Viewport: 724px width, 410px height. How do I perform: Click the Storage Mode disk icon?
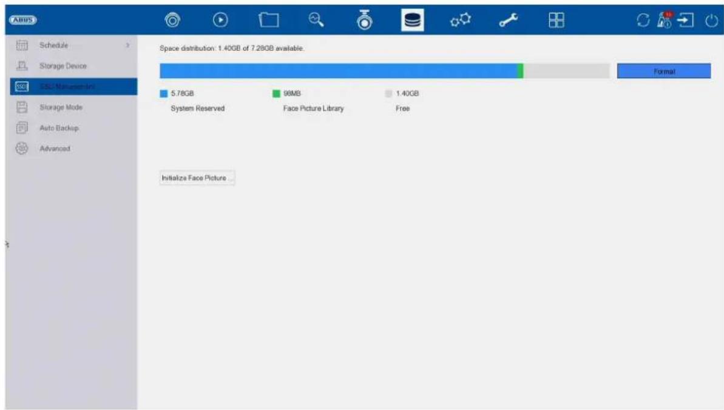click(22, 107)
